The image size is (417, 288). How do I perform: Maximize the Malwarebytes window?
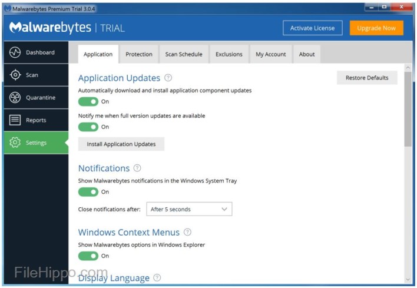click(384, 7)
